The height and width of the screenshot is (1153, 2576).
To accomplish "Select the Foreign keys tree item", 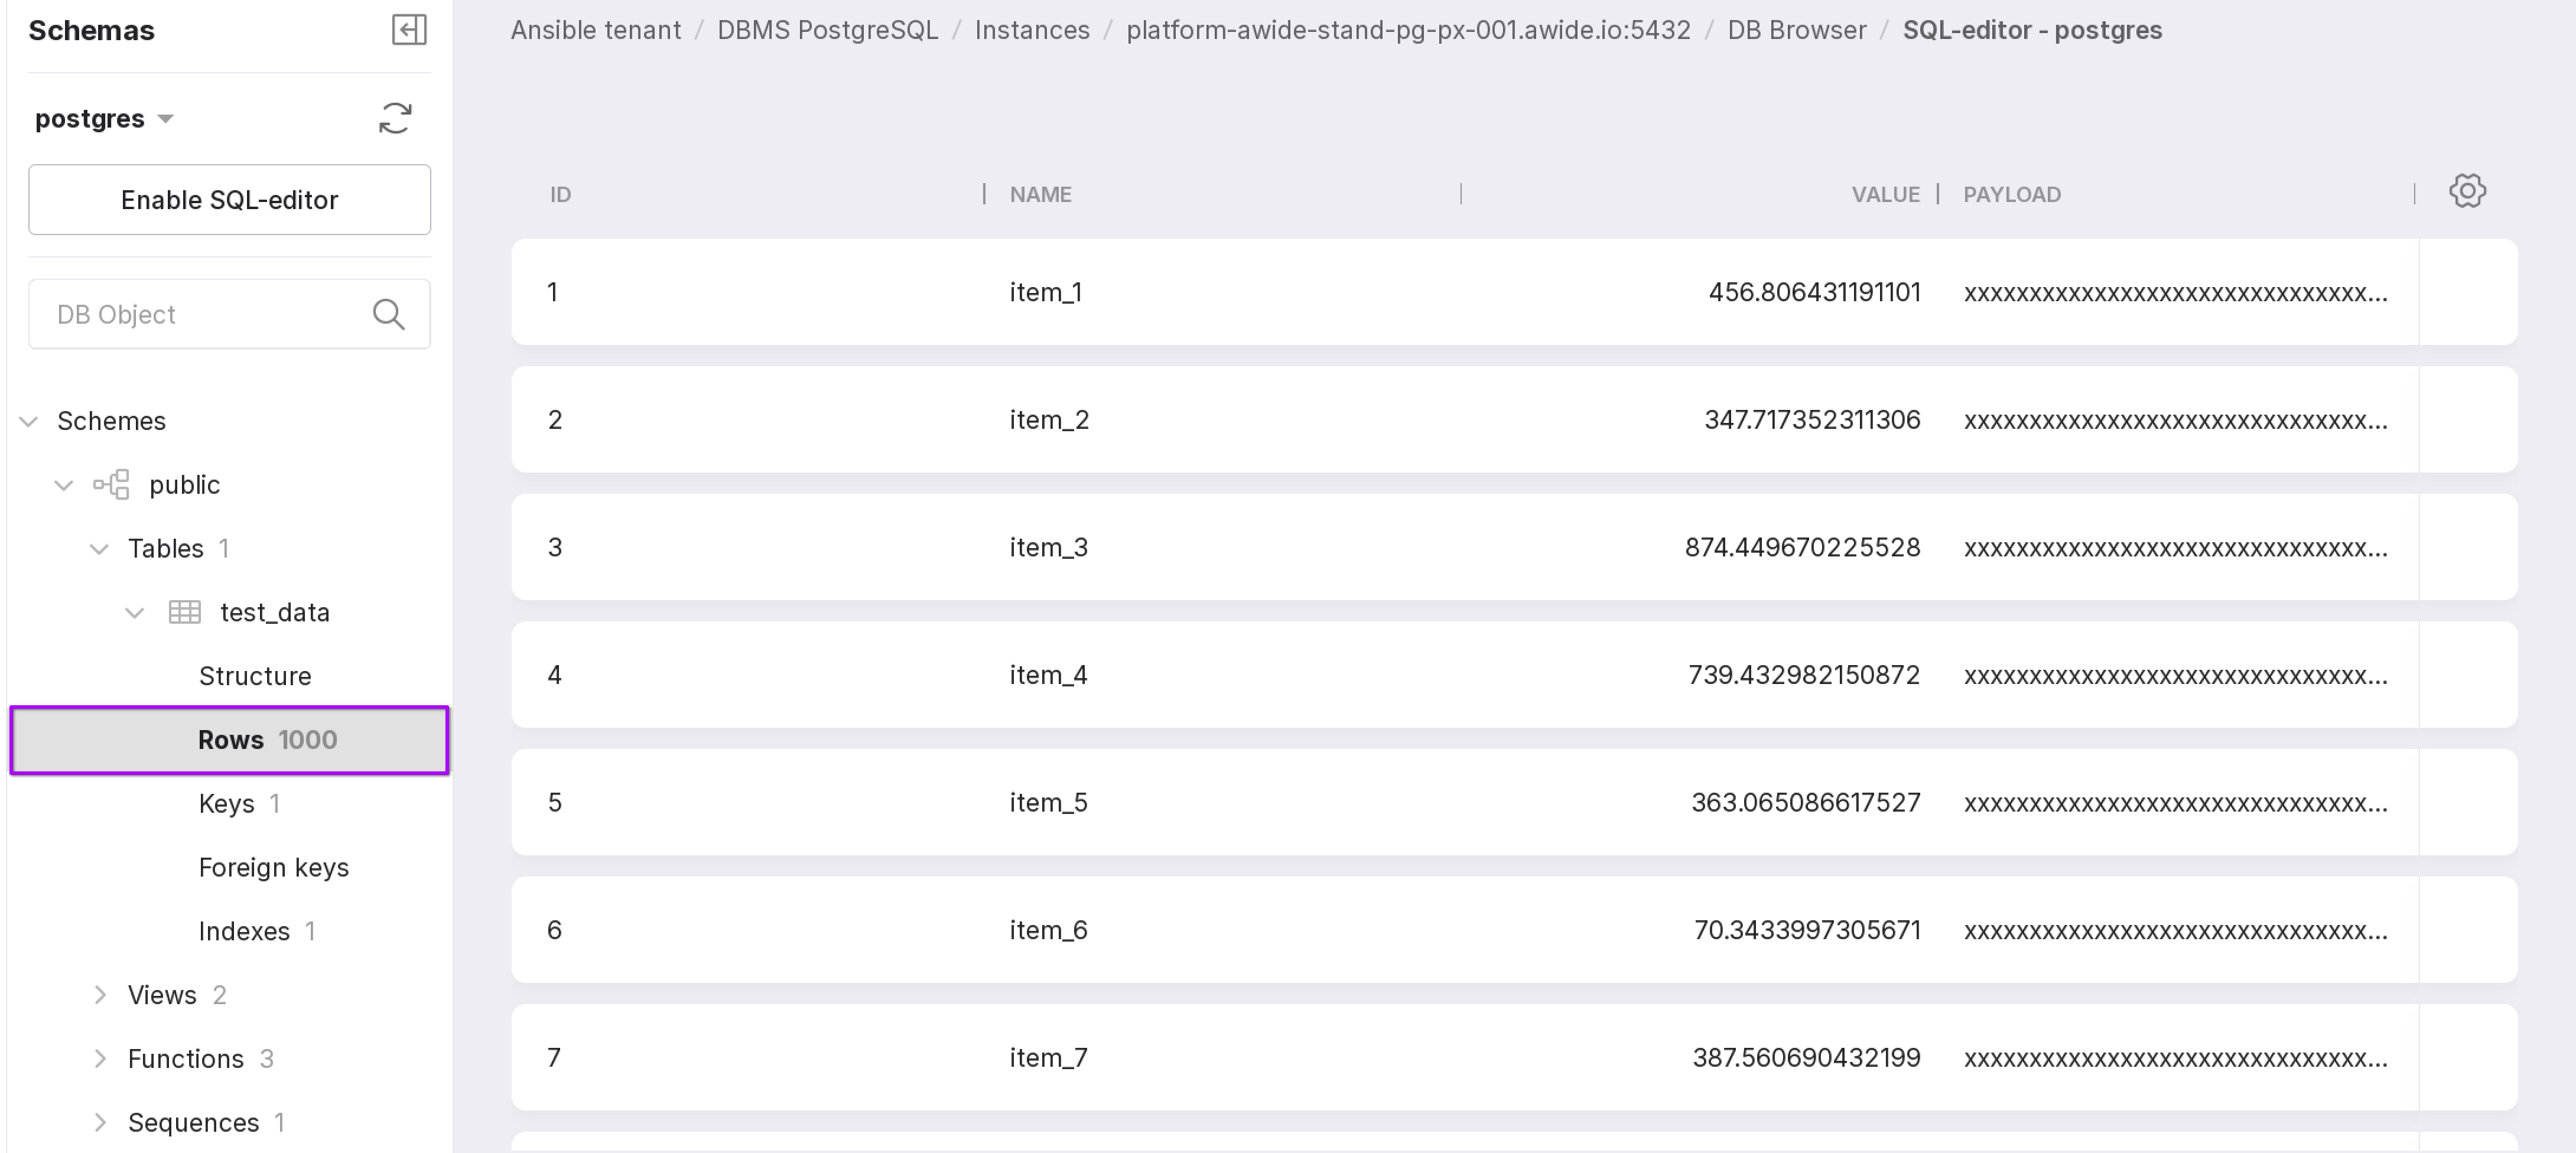I will [x=273, y=867].
